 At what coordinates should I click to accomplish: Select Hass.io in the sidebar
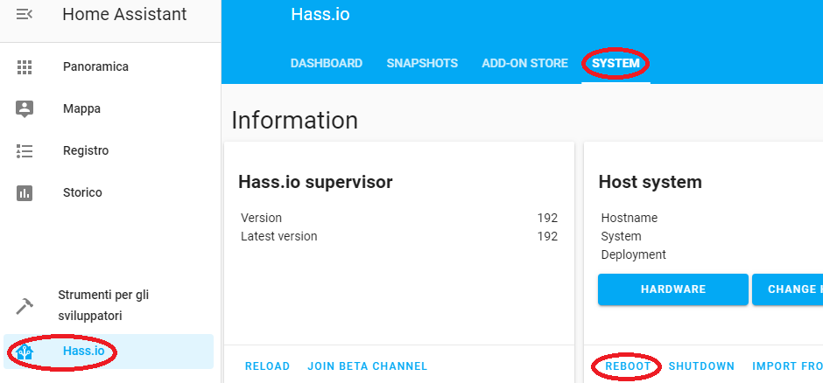109,351
